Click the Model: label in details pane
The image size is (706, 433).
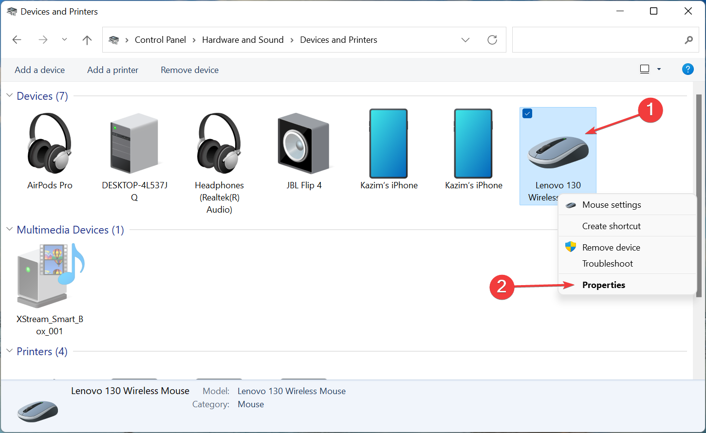coord(216,391)
